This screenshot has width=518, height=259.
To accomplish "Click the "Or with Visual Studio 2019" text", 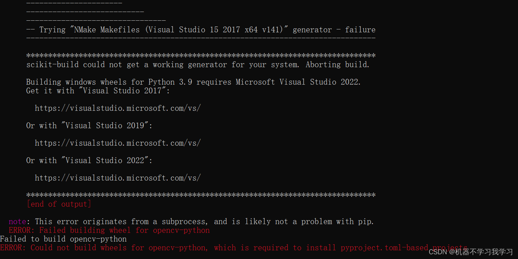I will click(x=89, y=126).
